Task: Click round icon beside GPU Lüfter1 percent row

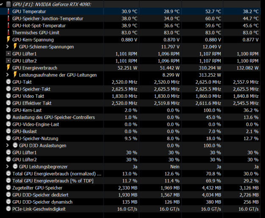Action: (x=8, y=152)
